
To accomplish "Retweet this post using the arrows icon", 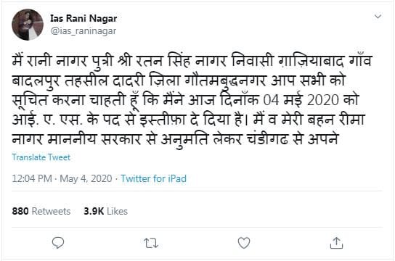I will coord(151,243).
